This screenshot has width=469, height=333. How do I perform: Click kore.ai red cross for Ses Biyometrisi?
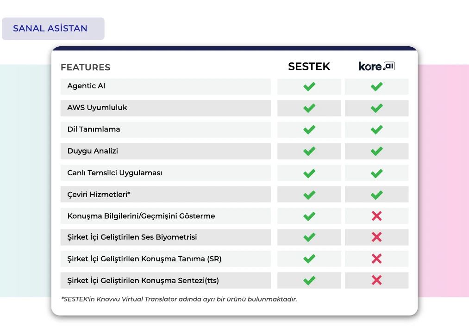(376, 237)
